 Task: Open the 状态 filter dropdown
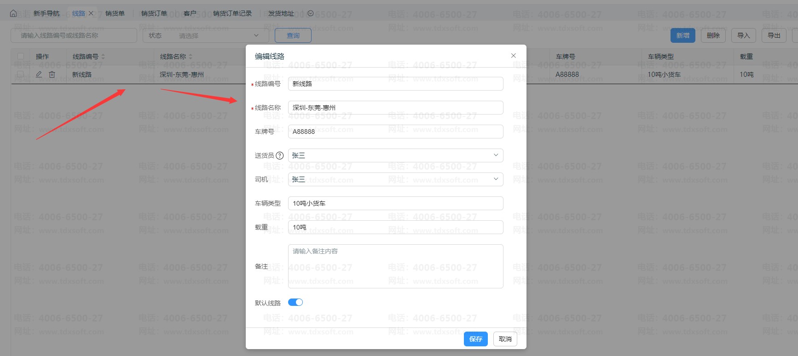tap(219, 35)
